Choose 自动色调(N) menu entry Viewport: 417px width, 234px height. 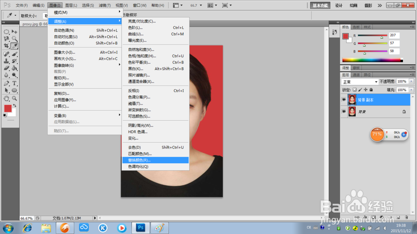point(85,30)
